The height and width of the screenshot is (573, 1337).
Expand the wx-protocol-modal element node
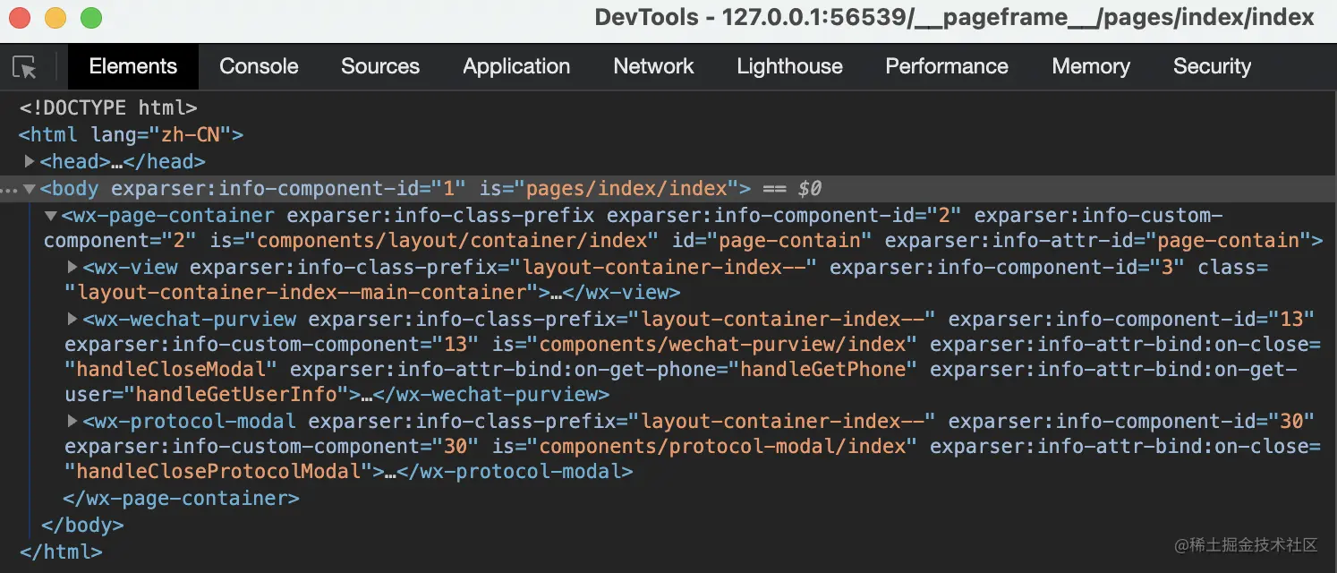click(x=72, y=421)
